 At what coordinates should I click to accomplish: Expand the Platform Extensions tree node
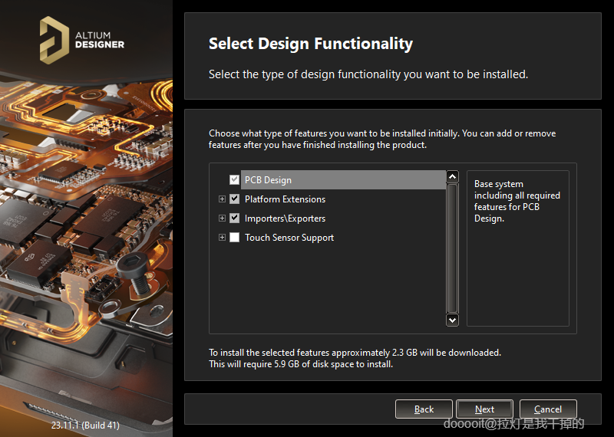point(223,199)
